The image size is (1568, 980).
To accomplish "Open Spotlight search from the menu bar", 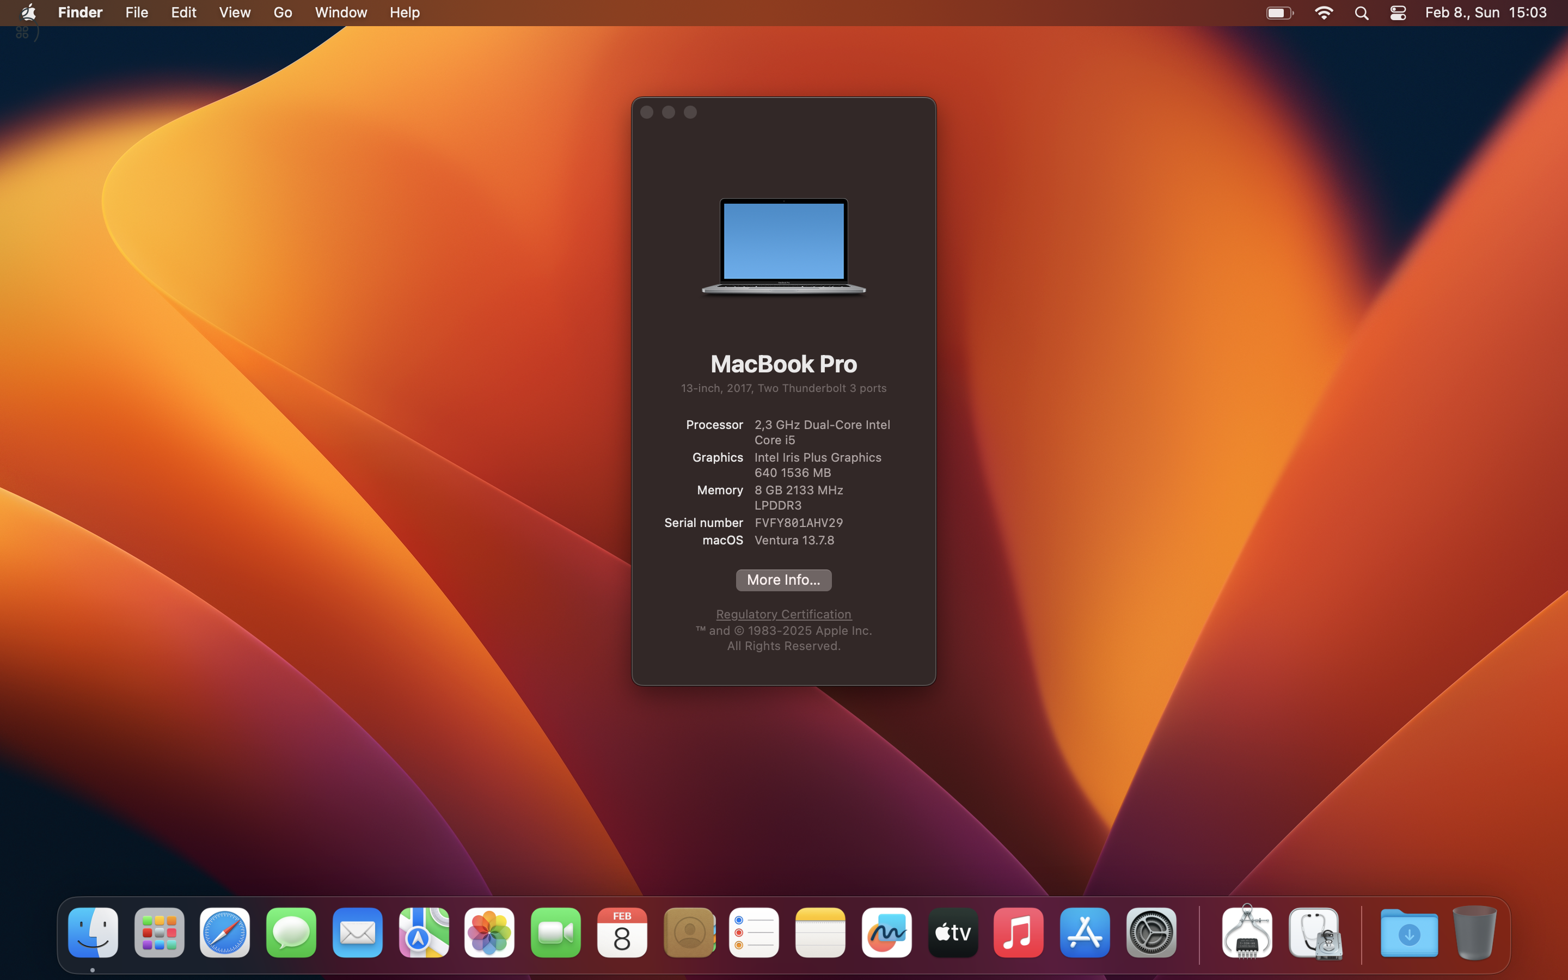I will coord(1361,13).
